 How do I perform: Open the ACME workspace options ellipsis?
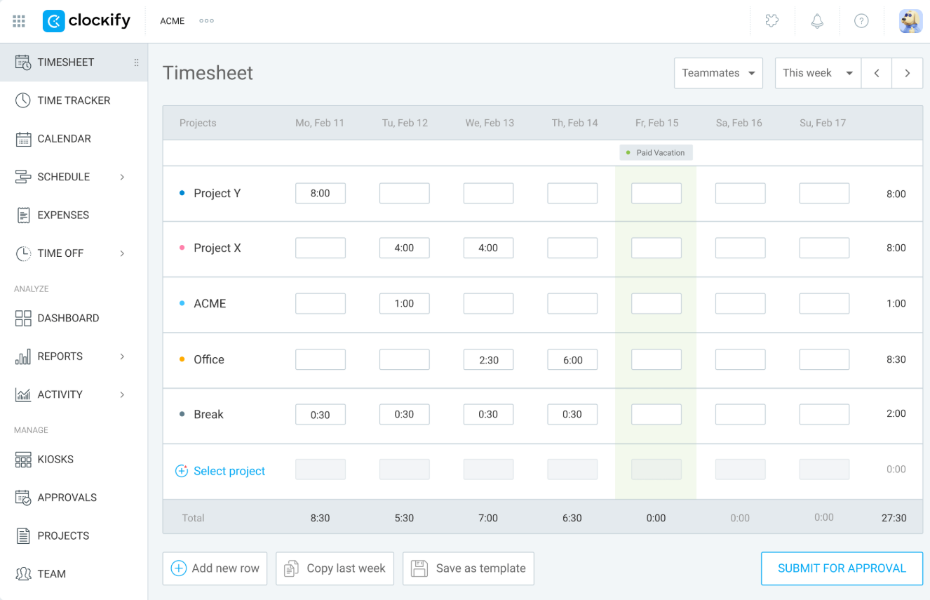206,21
